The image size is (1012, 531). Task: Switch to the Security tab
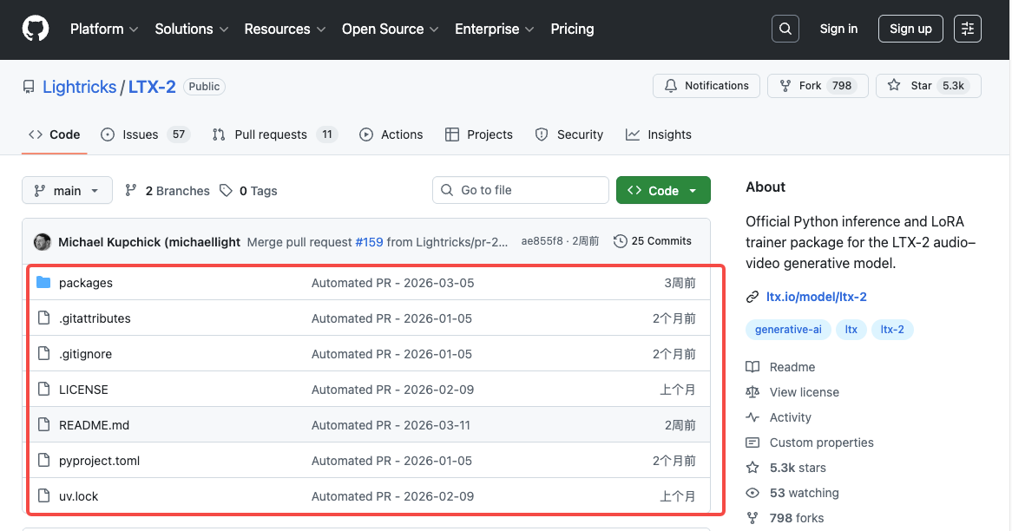click(x=569, y=134)
